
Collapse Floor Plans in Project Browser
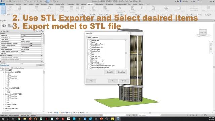tap(3, 88)
